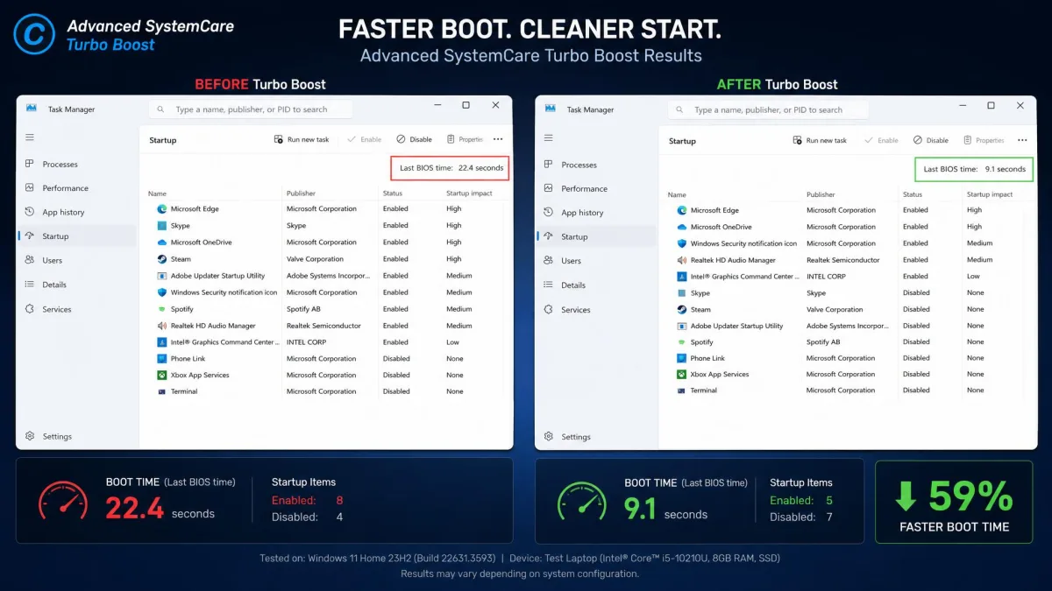
Task: Click Task Manager app icon in BEFORE title bar
Action: pyautogui.click(x=32, y=109)
